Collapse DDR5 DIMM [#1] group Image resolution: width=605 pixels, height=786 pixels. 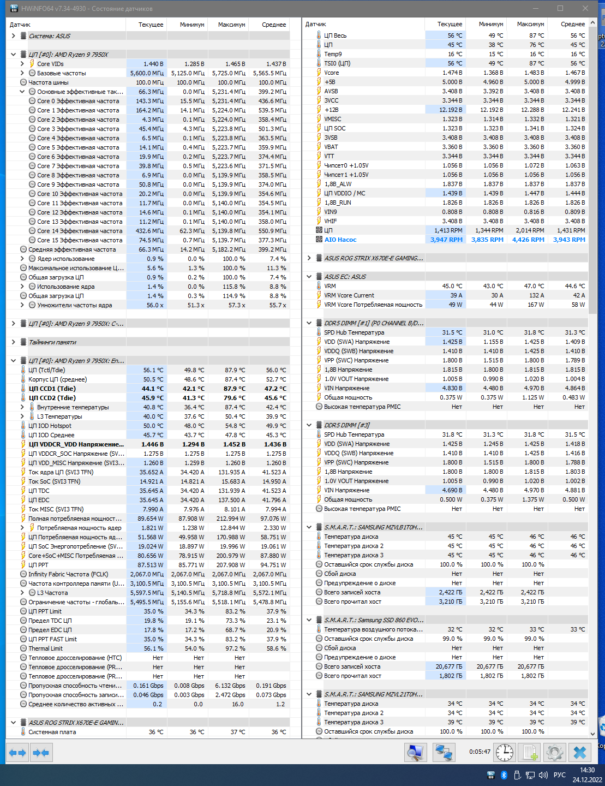click(x=309, y=323)
